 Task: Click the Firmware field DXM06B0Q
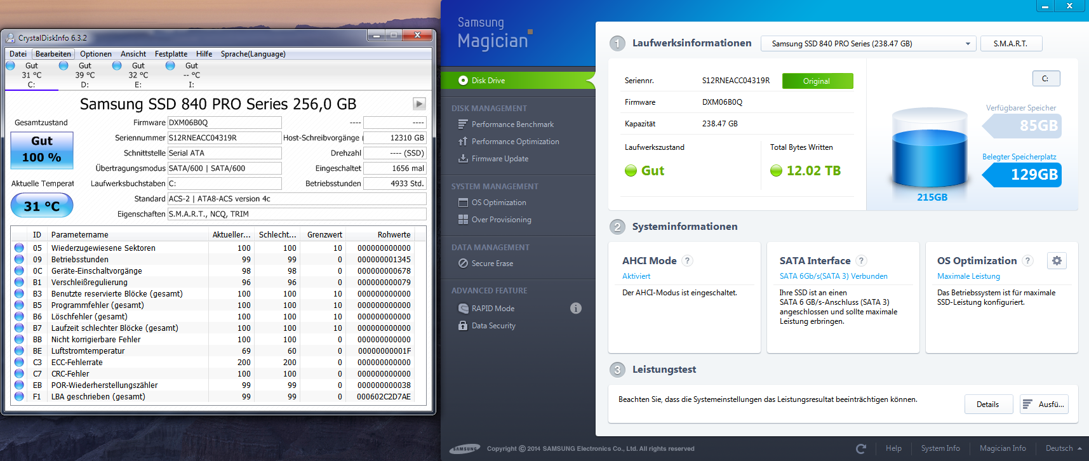coord(224,123)
